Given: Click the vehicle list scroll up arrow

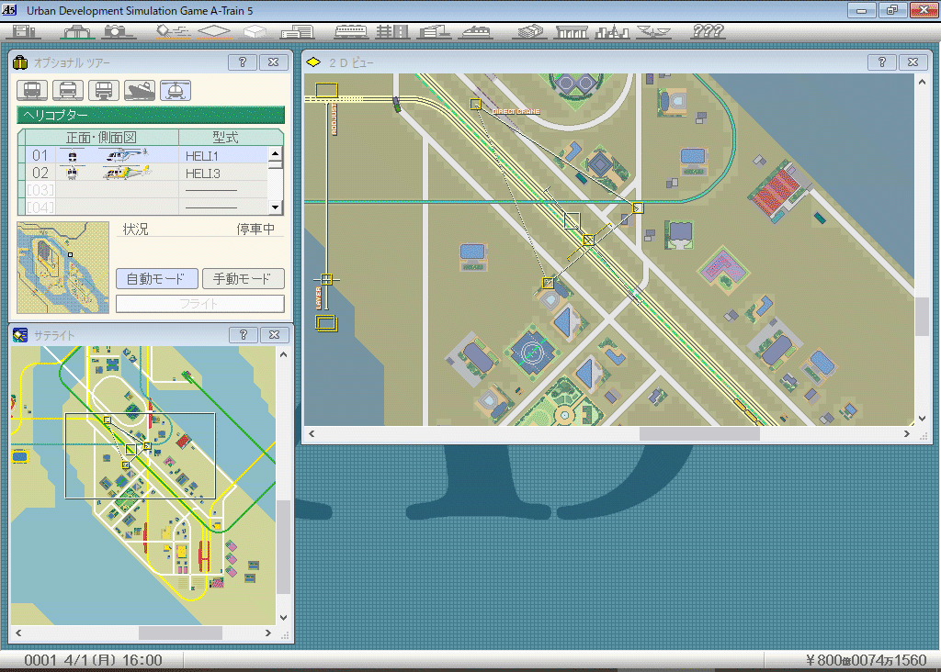Looking at the screenshot, I should (275, 153).
